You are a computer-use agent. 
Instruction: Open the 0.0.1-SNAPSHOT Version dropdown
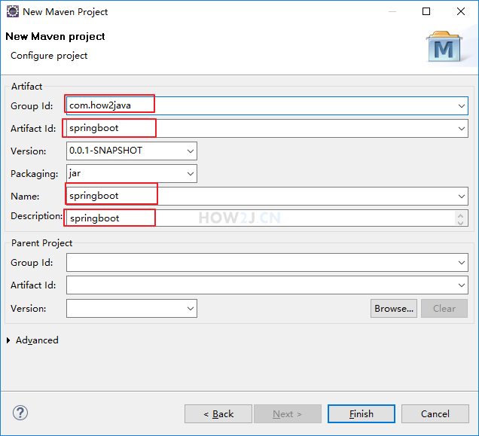[132, 151]
